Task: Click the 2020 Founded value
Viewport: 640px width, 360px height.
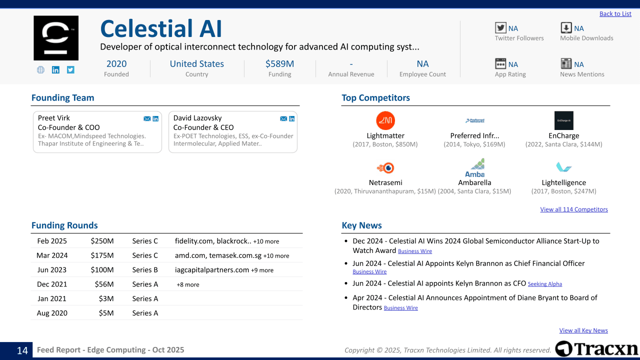Action: tap(116, 64)
